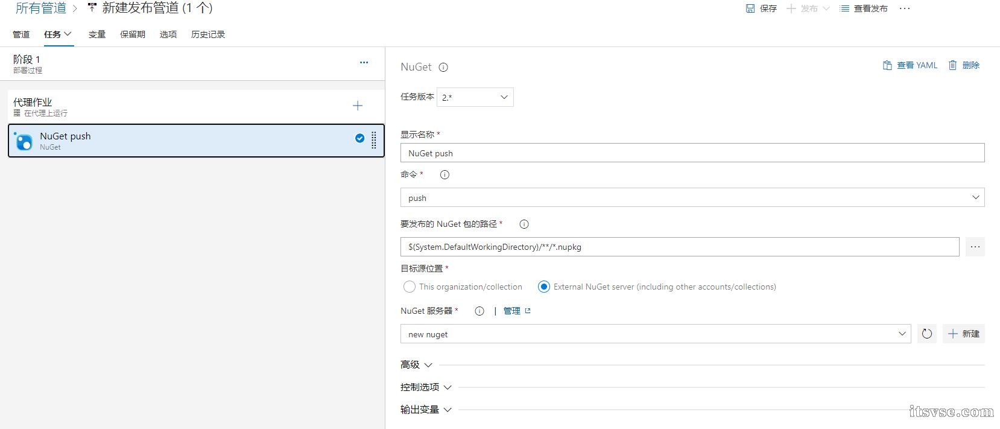Open the top-right more options ellipsis
This screenshot has height=429, width=1000.
[904, 8]
